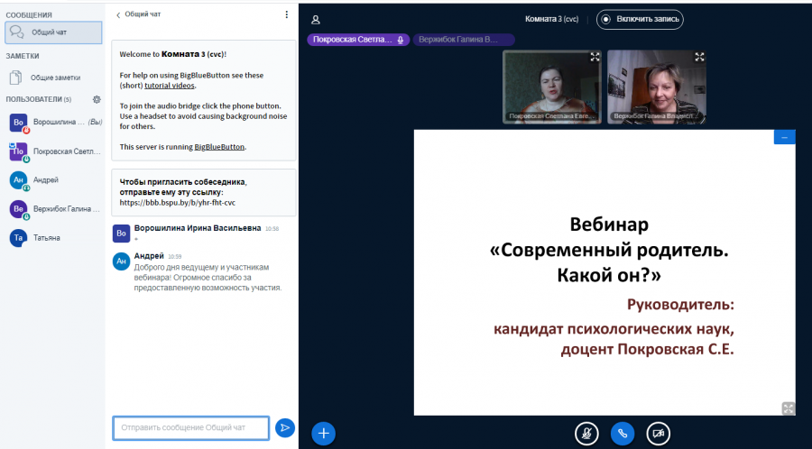Make the presentation fullscreen
This screenshot has height=449, width=812.
788,408
